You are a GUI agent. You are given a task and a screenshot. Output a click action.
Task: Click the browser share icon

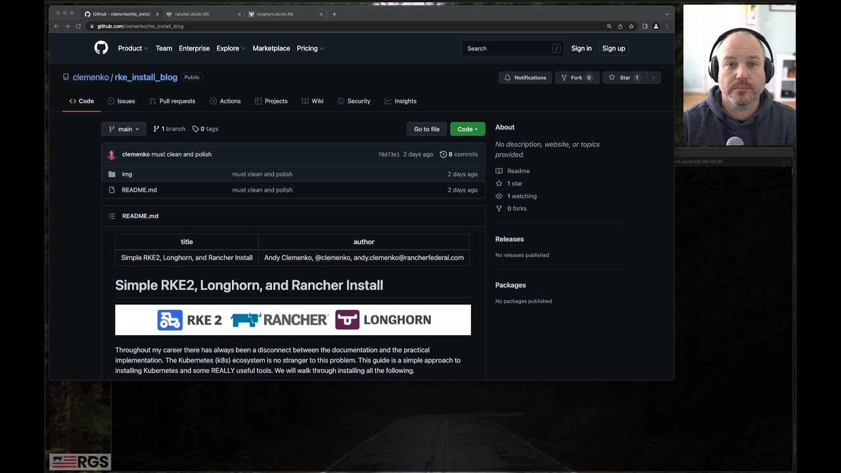620,26
